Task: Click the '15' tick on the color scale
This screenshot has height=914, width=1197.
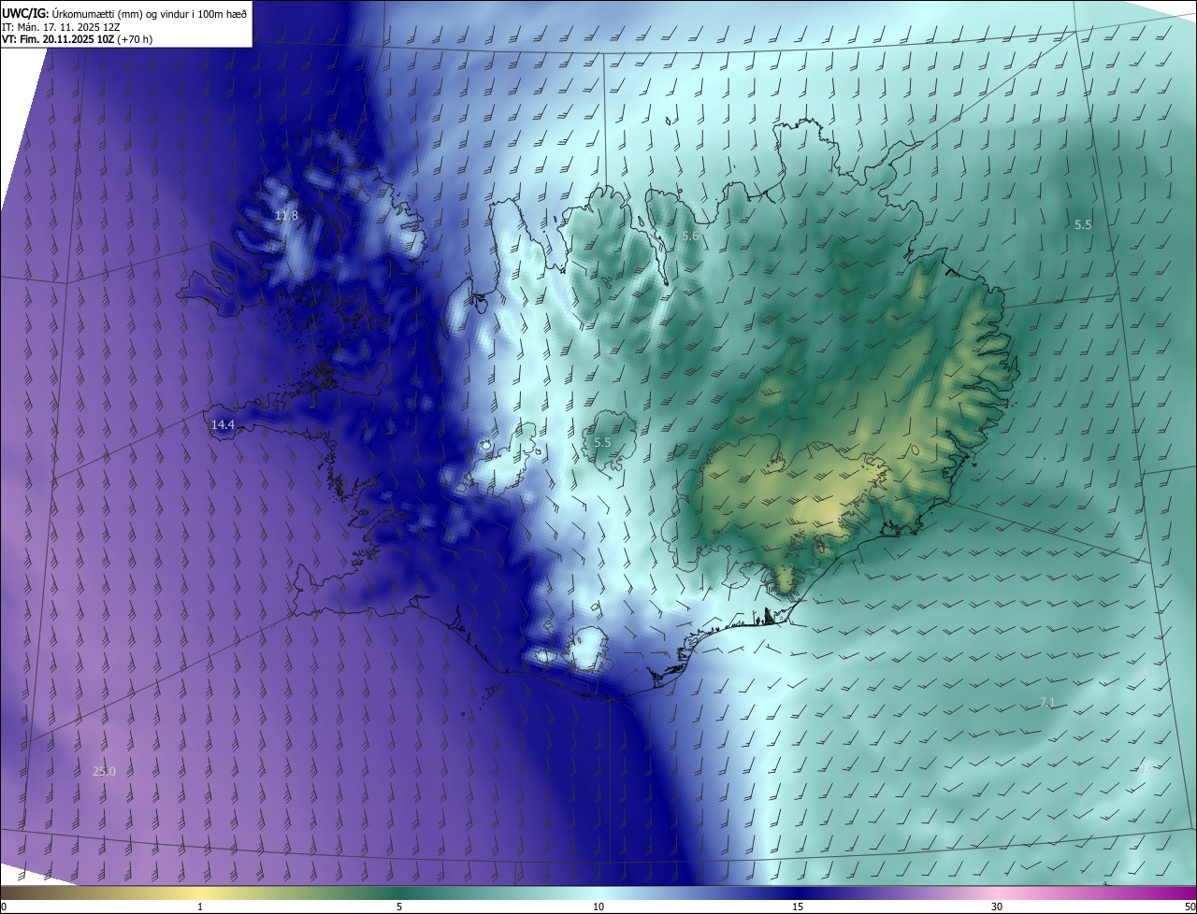Action: 798,907
